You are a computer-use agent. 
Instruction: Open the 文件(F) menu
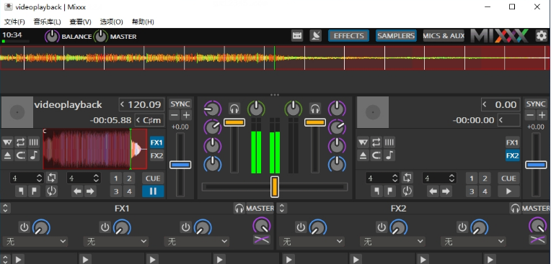(x=14, y=22)
